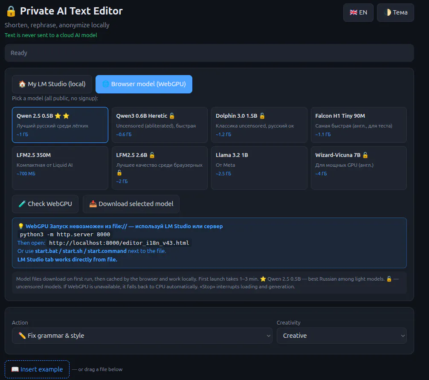Click the unlock icon next to Wizard-Vicuna 7B
This screenshot has height=380, width=429.
tap(365, 155)
